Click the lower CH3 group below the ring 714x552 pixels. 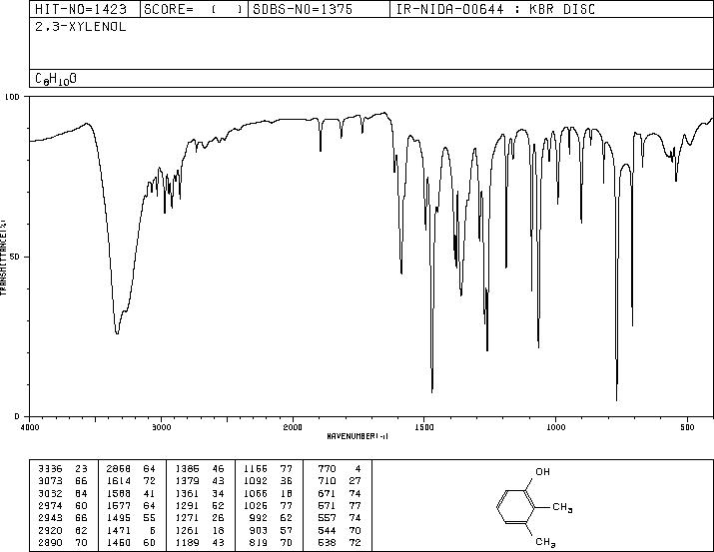(545, 542)
